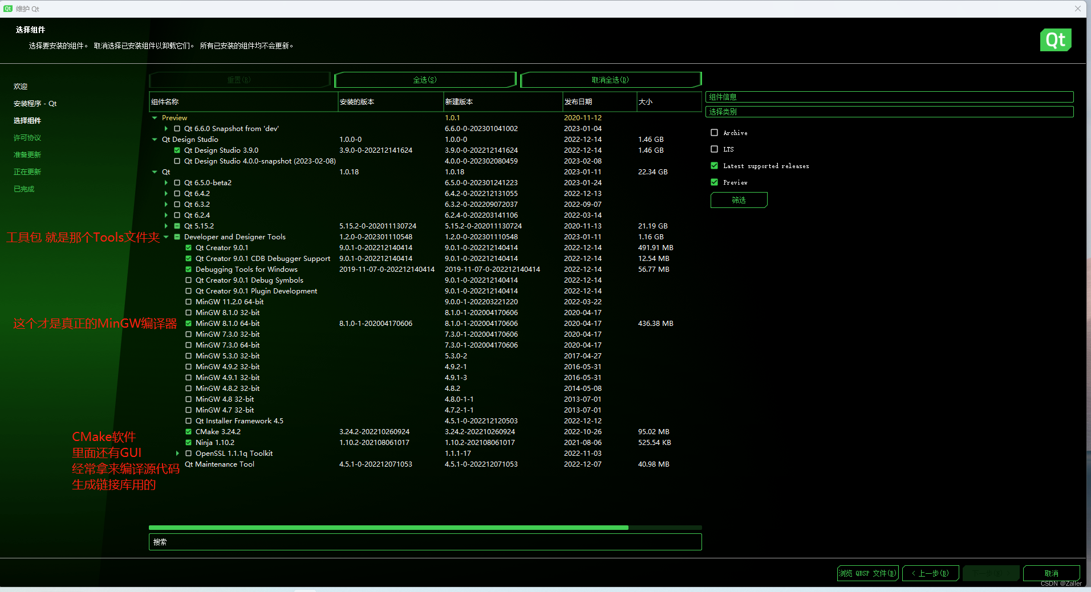Check Qt Creator 9.0.1 Debug Symbols

pos(188,280)
